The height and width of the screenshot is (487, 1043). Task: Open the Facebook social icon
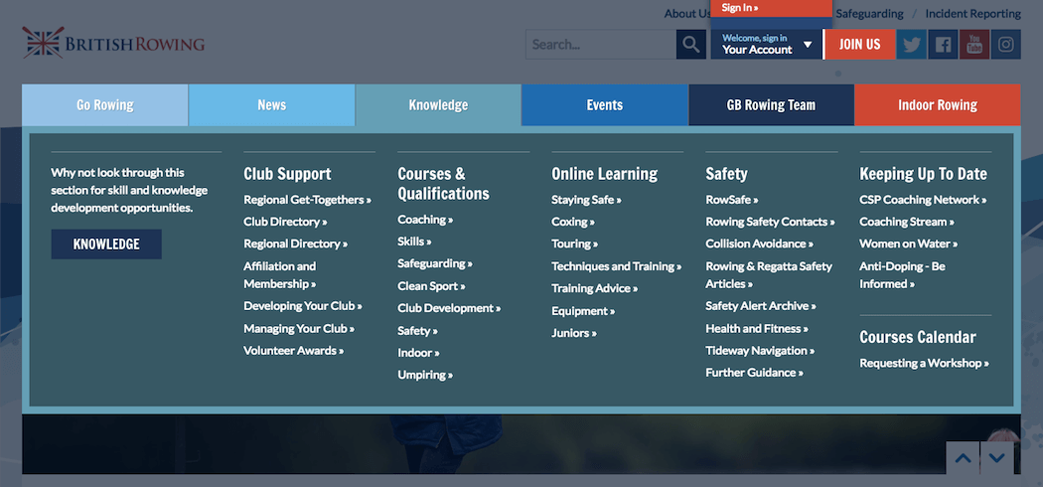(x=943, y=45)
